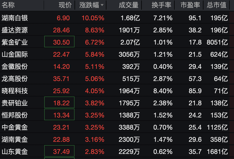Viewport: 234px width, 159px height.
Task: Select the 盛达资源 stock name
Action: pos(15,30)
